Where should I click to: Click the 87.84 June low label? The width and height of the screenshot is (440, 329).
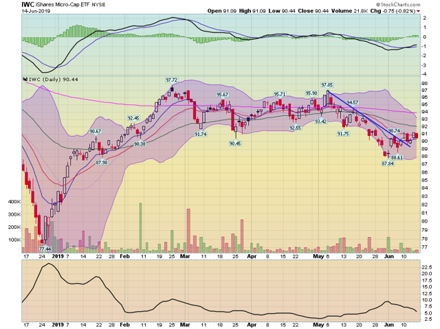[388, 163]
